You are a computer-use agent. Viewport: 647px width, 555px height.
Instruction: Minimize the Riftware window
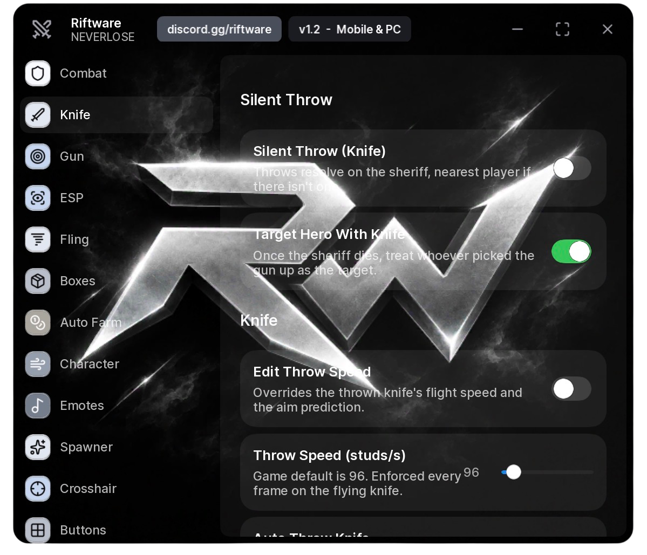pyautogui.click(x=517, y=29)
